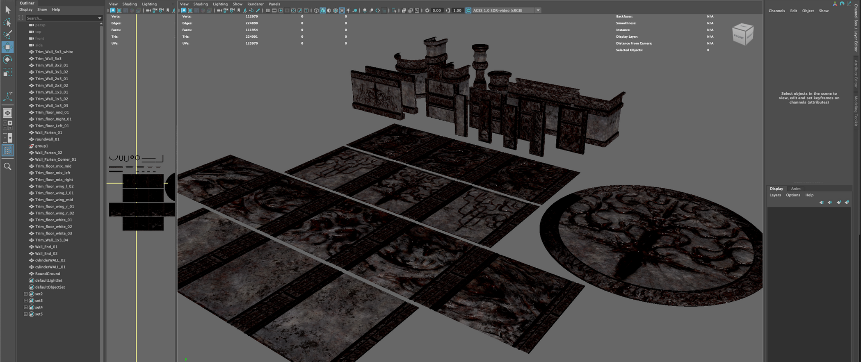
Task: Choose the Rotate tool in toolbox
Action: 7,59
